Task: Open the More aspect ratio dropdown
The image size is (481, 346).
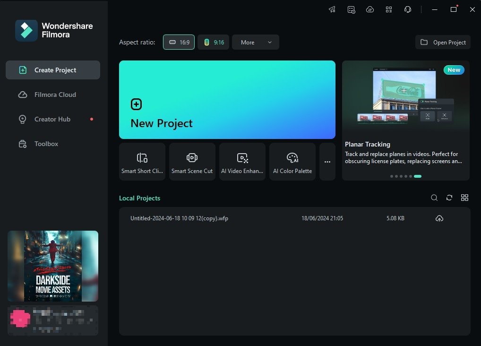Action: click(x=255, y=42)
